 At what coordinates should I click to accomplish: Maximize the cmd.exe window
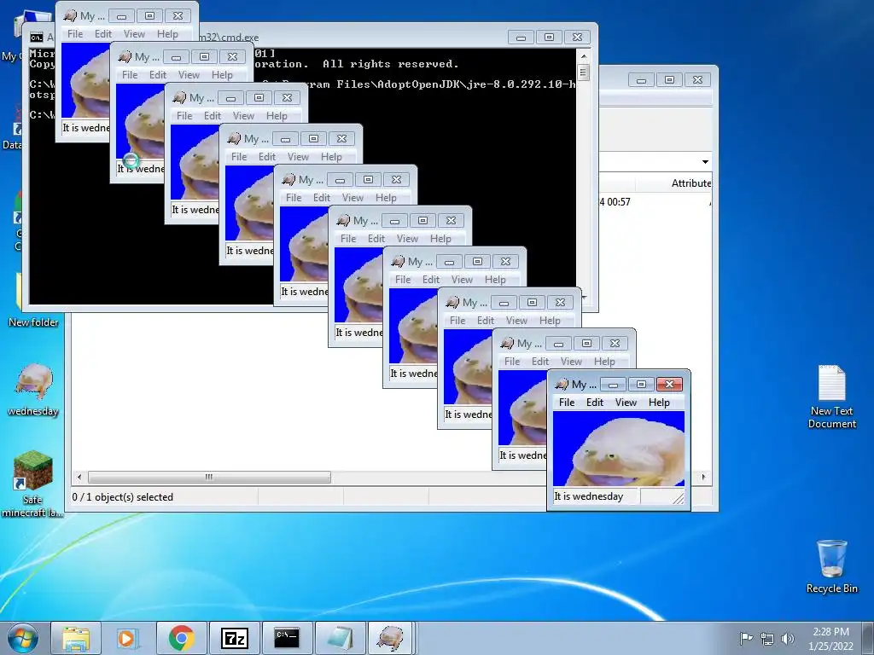point(549,38)
